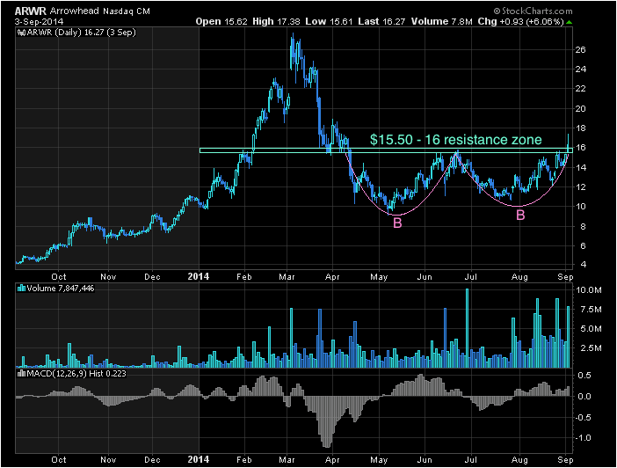The image size is (617, 468).
Task: Click the Jul label under the MACD panel
Action: tap(470, 460)
